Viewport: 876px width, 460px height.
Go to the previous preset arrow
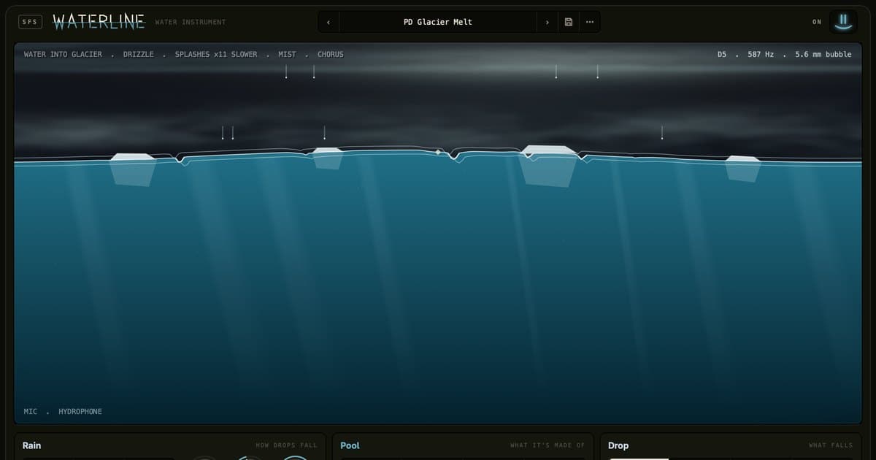[328, 22]
